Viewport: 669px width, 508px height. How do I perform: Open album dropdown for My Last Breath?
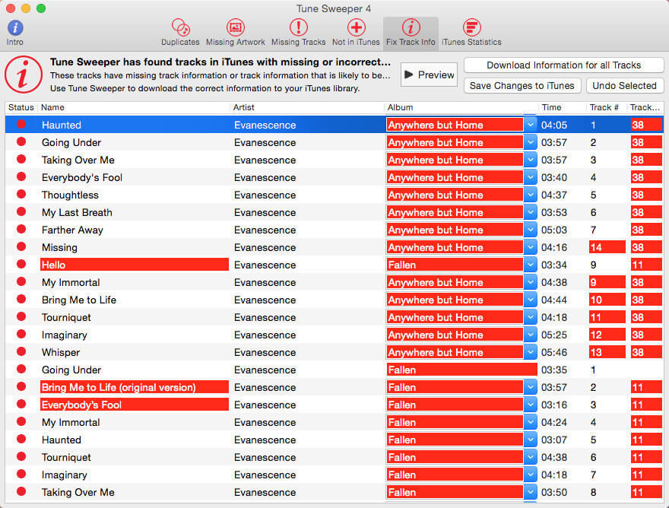point(531,213)
